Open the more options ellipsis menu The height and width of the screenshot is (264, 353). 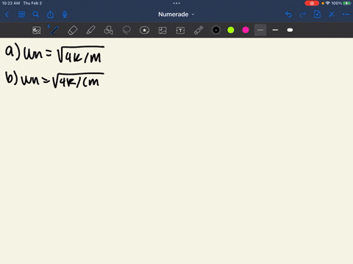346,15
